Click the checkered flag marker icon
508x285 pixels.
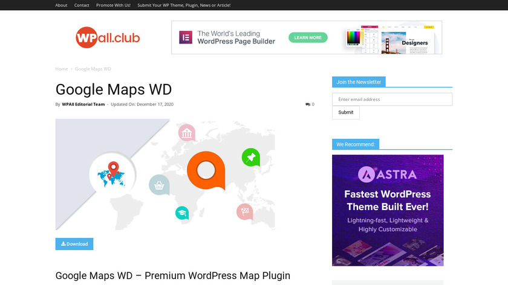(245, 212)
